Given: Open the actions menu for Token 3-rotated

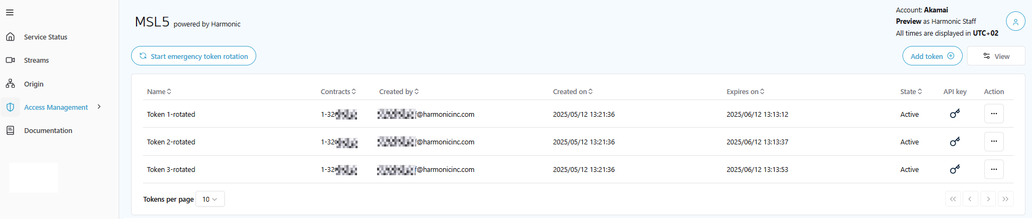Looking at the screenshot, I should click(x=994, y=169).
